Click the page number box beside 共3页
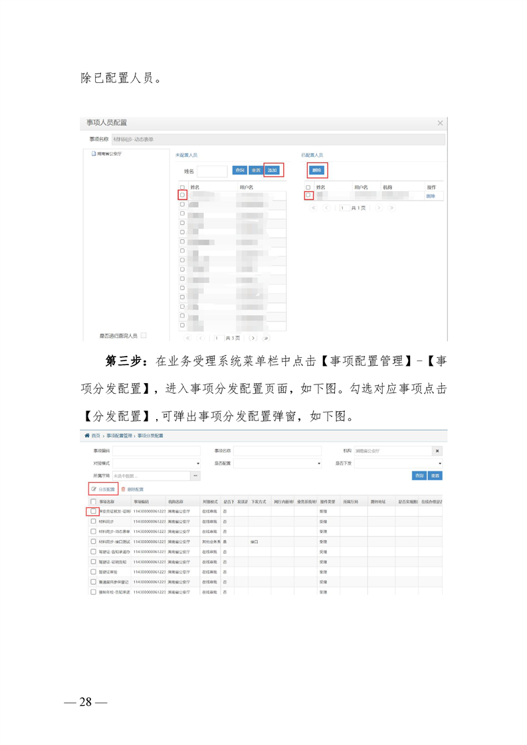 click(219, 338)
